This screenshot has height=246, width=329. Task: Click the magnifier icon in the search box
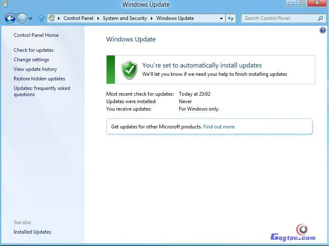tap(320, 18)
